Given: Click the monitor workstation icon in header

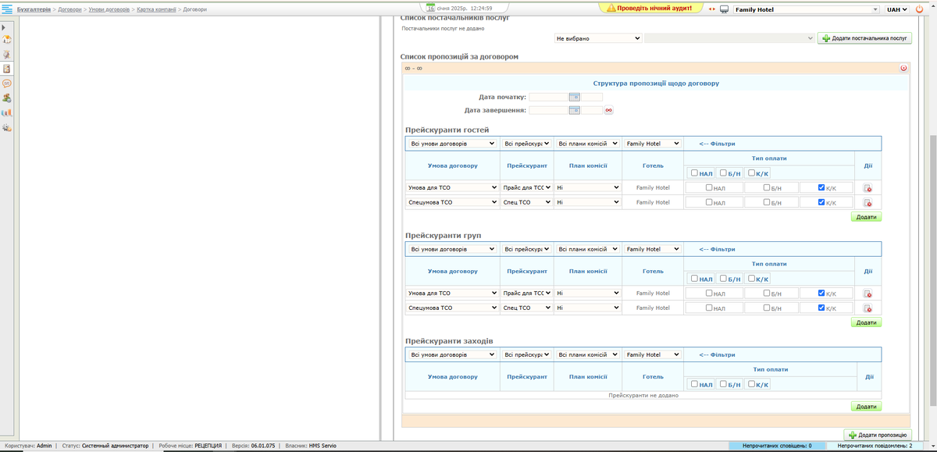Looking at the screenshot, I should point(724,9).
